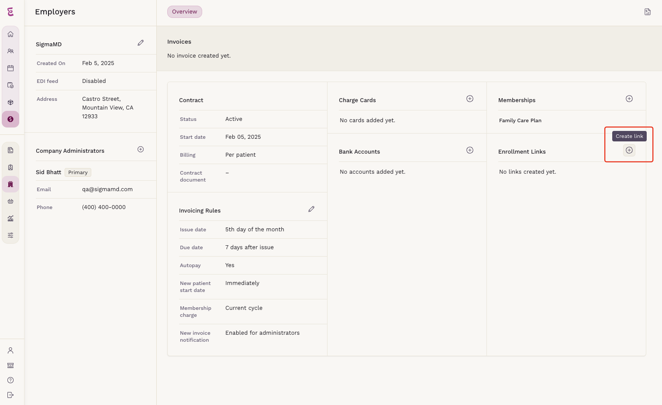Add a Bank Account plus icon
Image resolution: width=662 pixels, height=405 pixels.
470,150
